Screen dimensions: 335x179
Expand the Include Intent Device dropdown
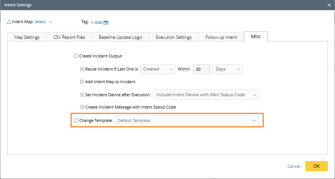pyautogui.click(x=206, y=95)
